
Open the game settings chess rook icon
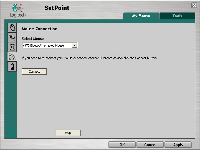tap(12, 47)
